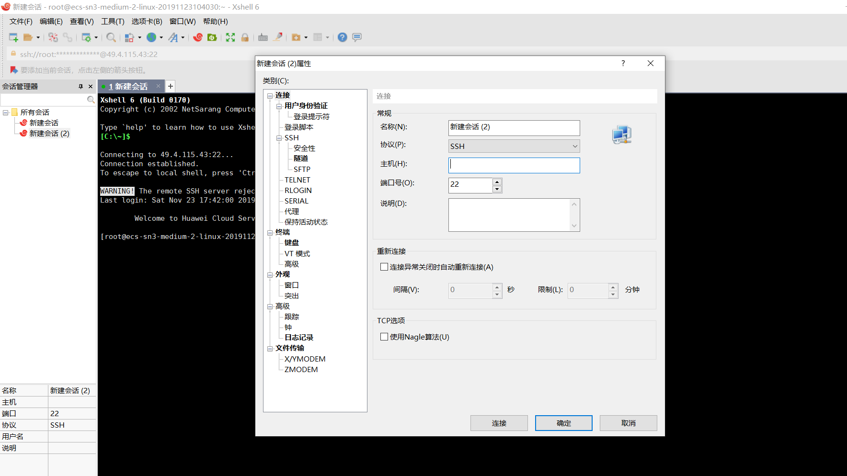Viewport: 847px width, 476px height.
Task: Open the 窗口(W) menu
Action: 183,22
